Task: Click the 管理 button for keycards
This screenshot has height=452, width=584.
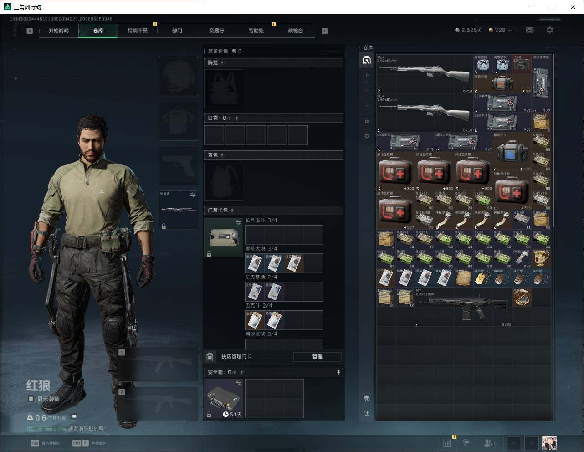Action: pyautogui.click(x=317, y=357)
